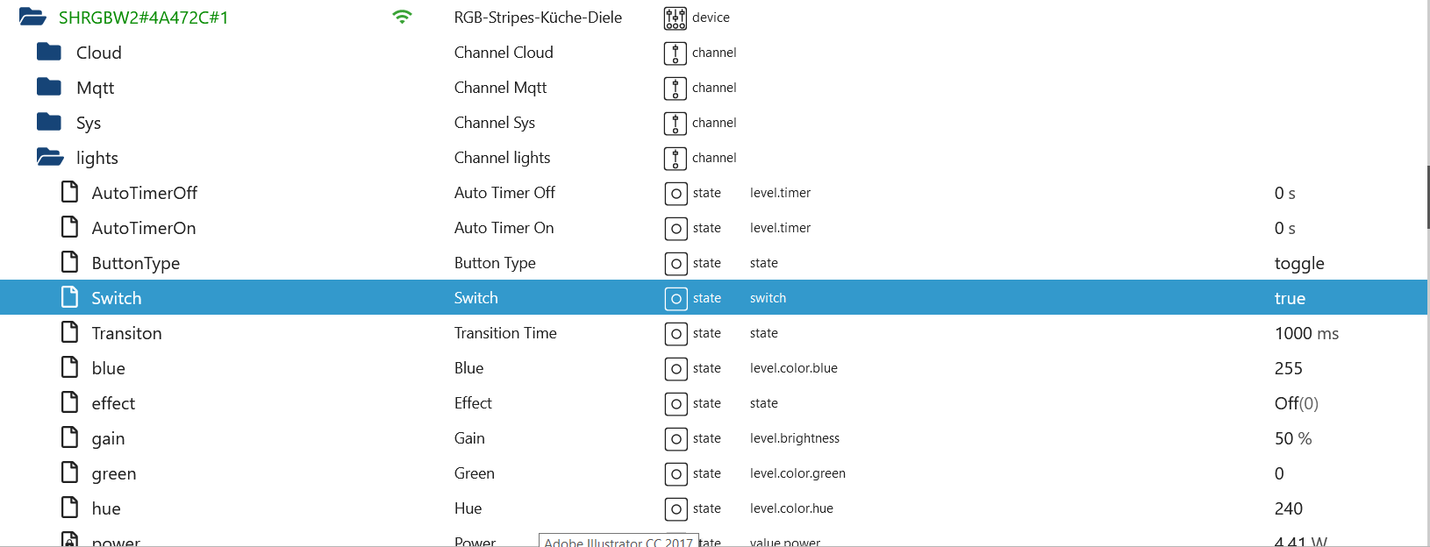Expand the Cloud folder
The height and width of the screenshot is (547, 1430).
tap(49, 52)
